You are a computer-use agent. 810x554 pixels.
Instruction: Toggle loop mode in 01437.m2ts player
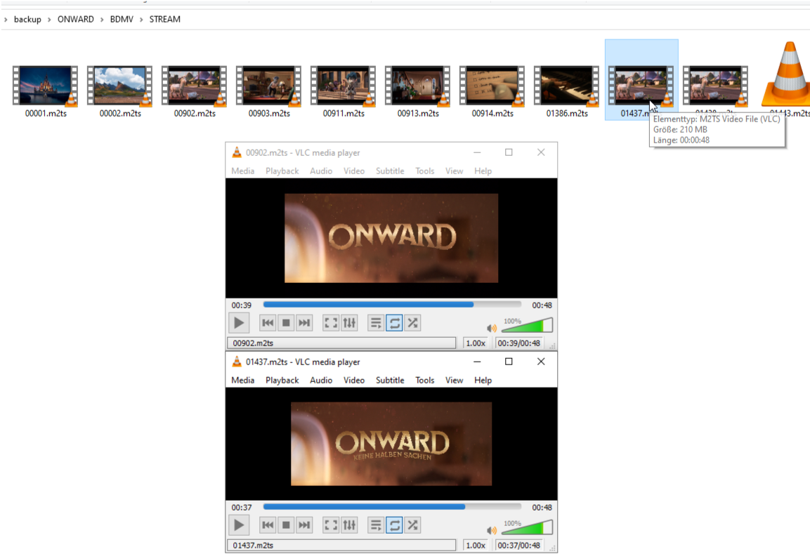coord(394,526)
